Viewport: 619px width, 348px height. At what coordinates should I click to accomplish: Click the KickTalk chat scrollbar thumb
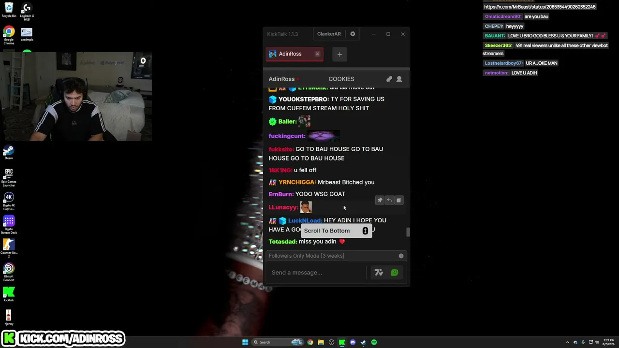pos(408,232)
